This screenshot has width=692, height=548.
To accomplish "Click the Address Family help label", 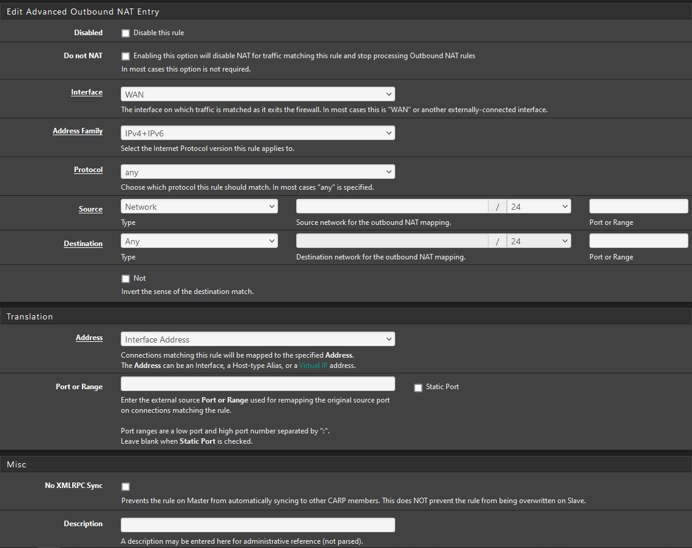I will [x=78, y=131].
